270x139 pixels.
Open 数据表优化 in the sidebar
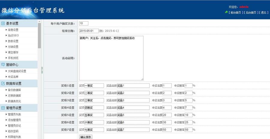tap(14, 101)
